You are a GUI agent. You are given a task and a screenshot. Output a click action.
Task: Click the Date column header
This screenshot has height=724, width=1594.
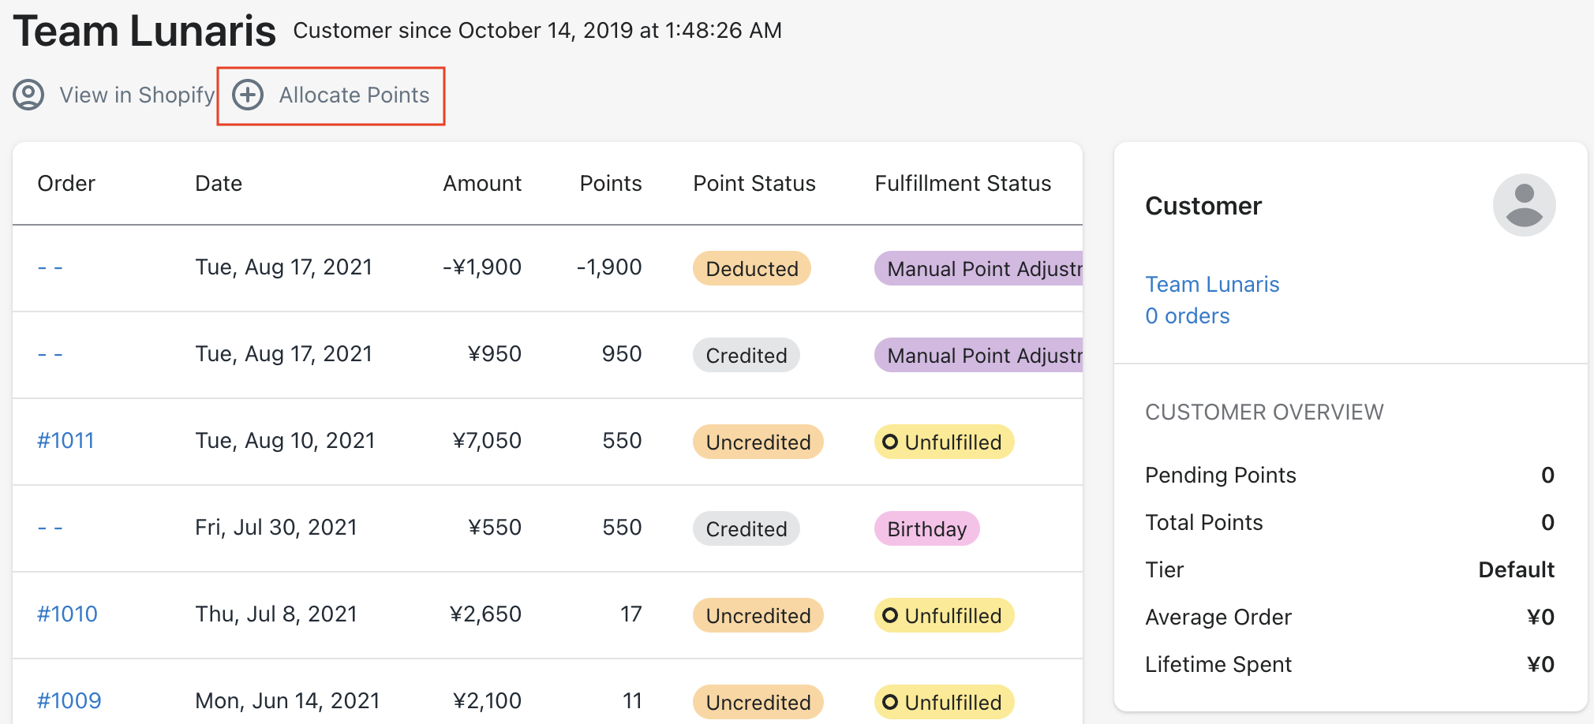click(x=219, y=184)
